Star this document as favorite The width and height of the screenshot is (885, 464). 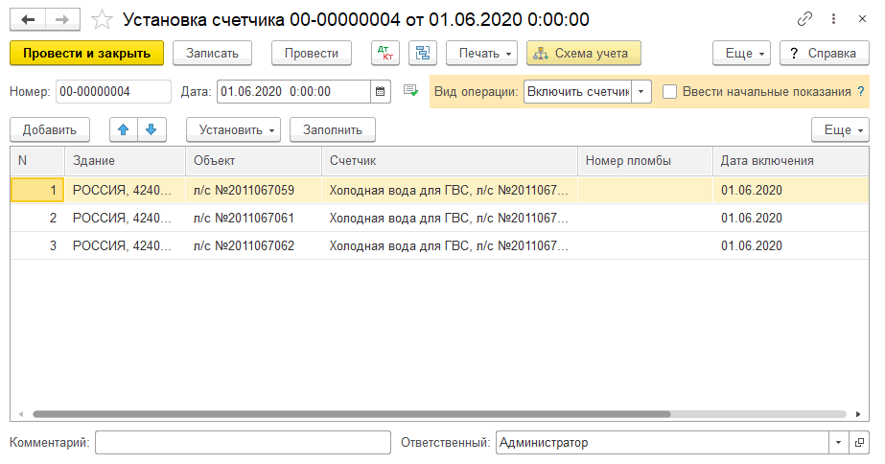pos(102,19)
